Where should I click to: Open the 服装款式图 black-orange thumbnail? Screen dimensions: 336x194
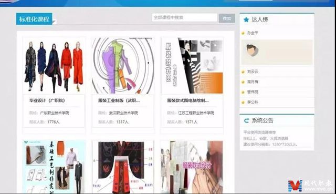pos(192,66)
